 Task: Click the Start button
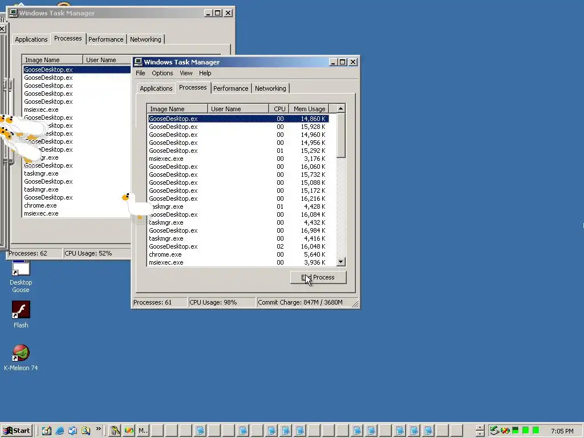(17, 431)
